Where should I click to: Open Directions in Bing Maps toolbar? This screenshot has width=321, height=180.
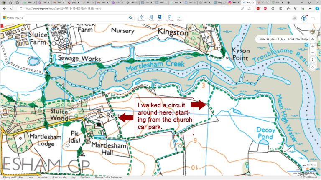pos(141,18)
